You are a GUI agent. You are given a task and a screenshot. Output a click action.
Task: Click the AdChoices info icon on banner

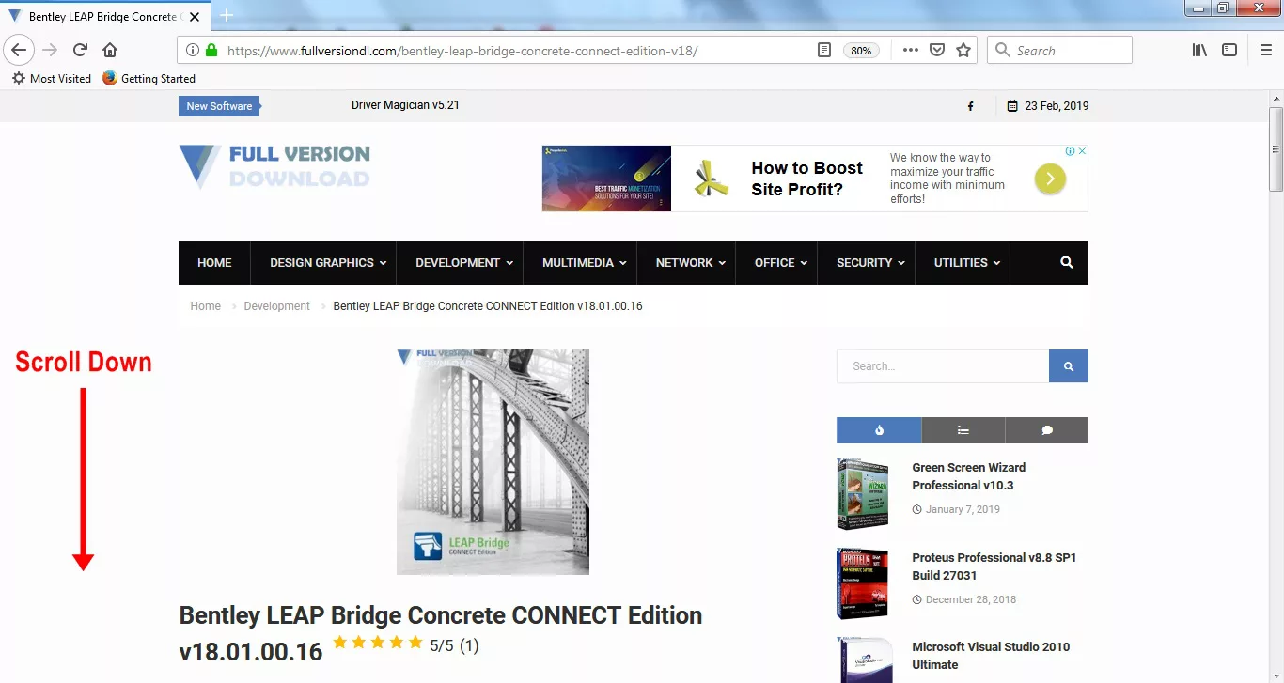(x=1070, y=151)
